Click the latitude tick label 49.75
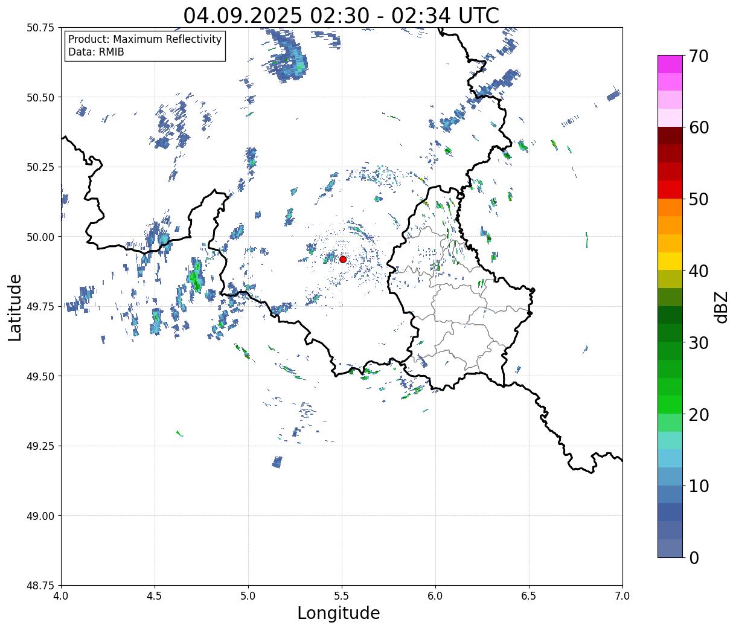Viewport: 736px width, 628px height. tap(40, 307)
